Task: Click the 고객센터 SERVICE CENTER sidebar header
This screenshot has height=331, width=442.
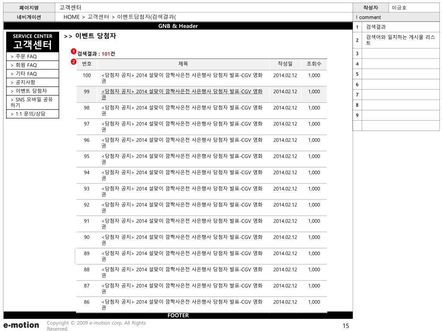Action: (32, 42)
